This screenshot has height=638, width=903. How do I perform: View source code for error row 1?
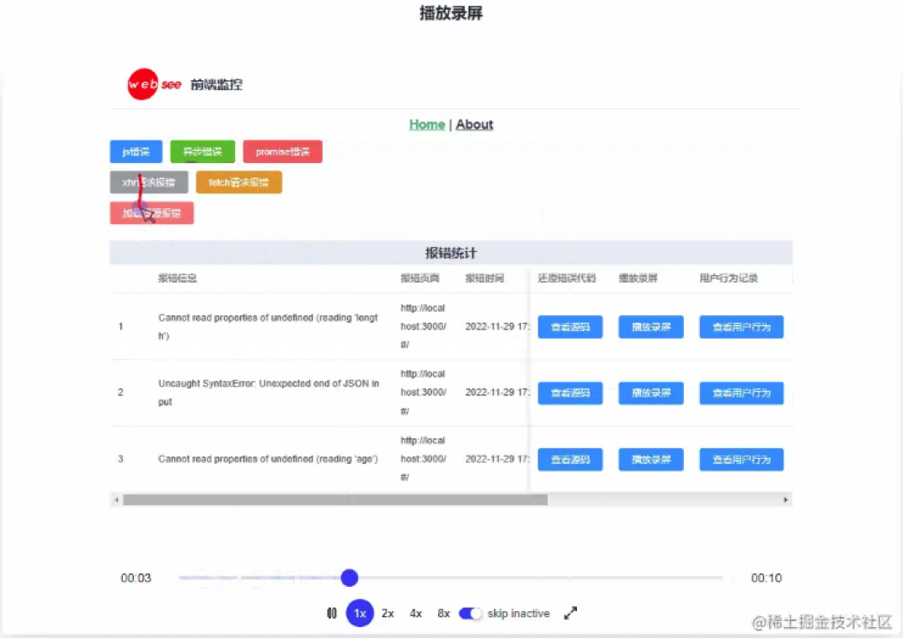click(570, 327)
